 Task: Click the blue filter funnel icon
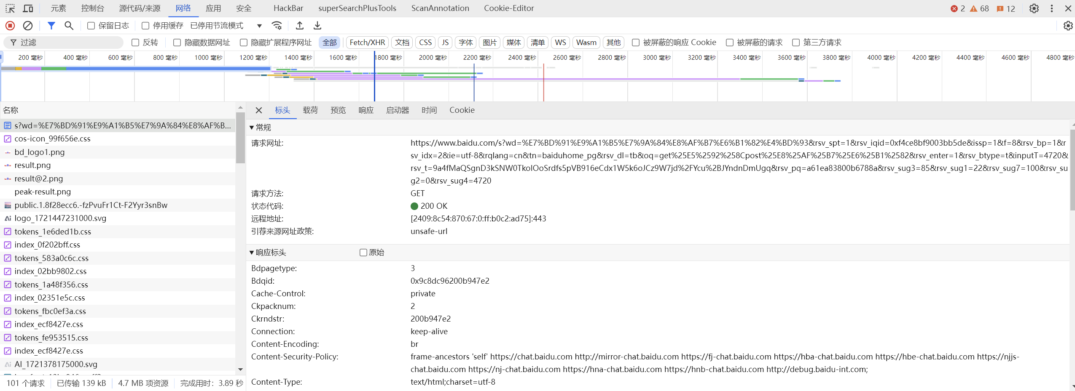tap(51, 26)
